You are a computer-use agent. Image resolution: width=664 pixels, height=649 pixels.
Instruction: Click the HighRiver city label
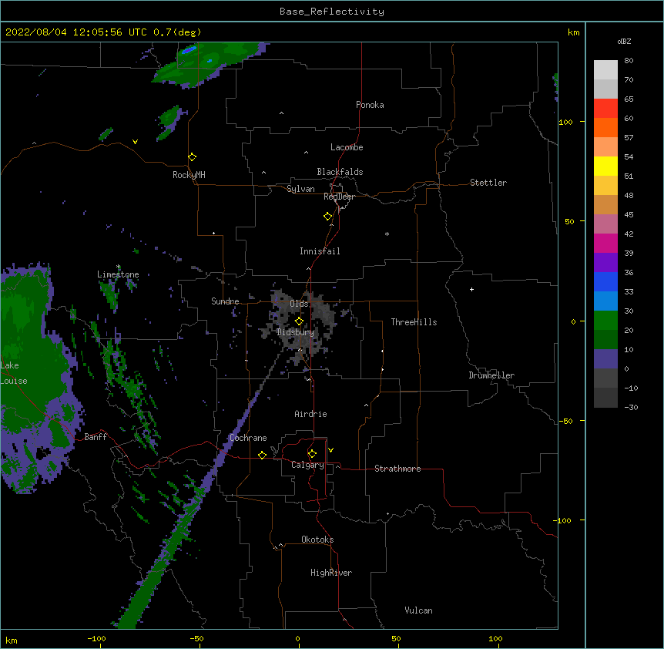(x=331, y=573)
